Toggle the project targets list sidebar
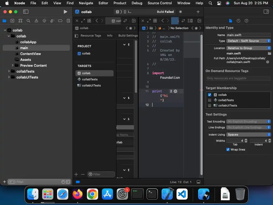The height and width of the screenshot is (205, 273). coord(76,36)
